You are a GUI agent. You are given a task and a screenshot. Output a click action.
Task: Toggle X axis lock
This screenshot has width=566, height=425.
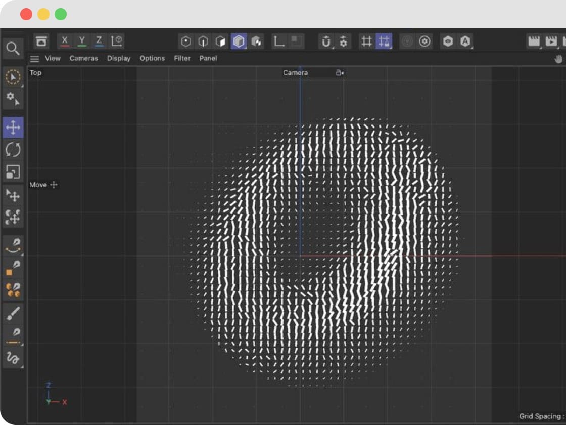click(x=65, y=41)
